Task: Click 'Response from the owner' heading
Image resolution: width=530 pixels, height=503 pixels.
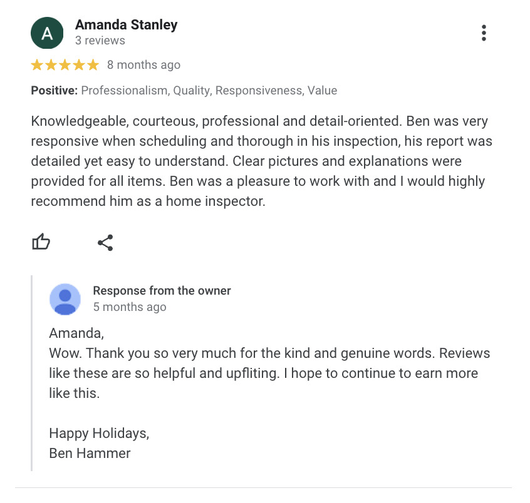Action: (x=162, y=290)
